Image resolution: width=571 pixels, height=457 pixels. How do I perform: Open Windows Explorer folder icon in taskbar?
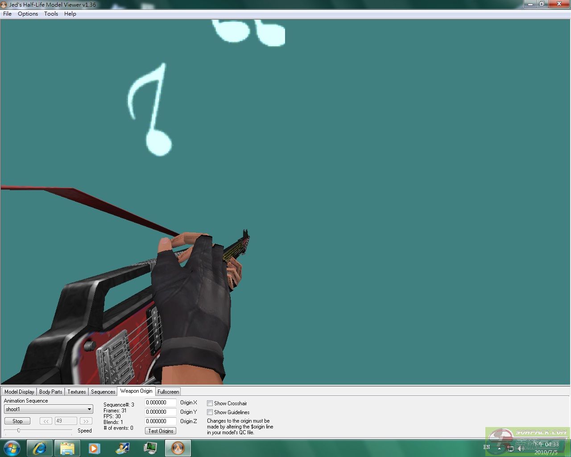[67, 448]
